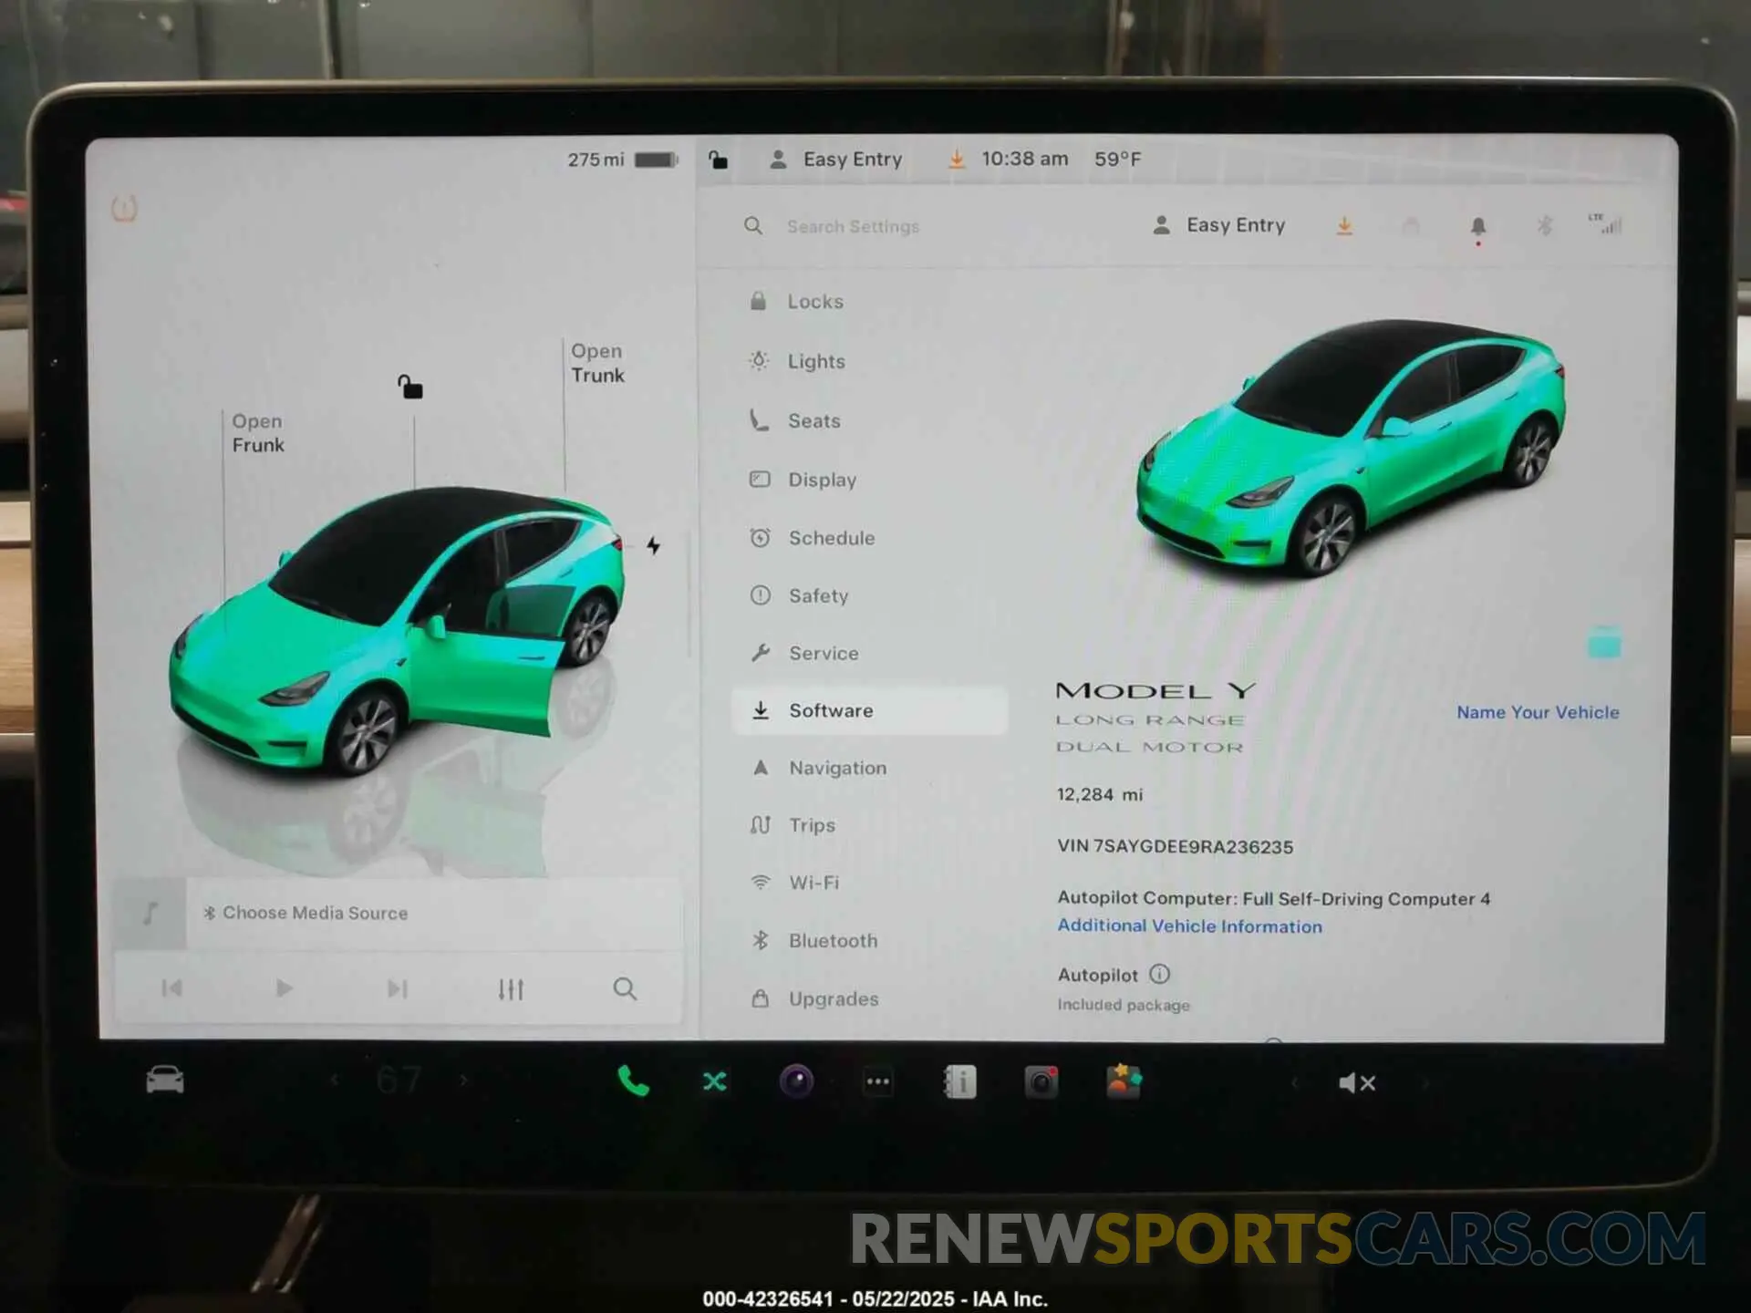Tap the unlock padlock above the car
The image size is (1751, 1313).
click(x=409, y=387)
